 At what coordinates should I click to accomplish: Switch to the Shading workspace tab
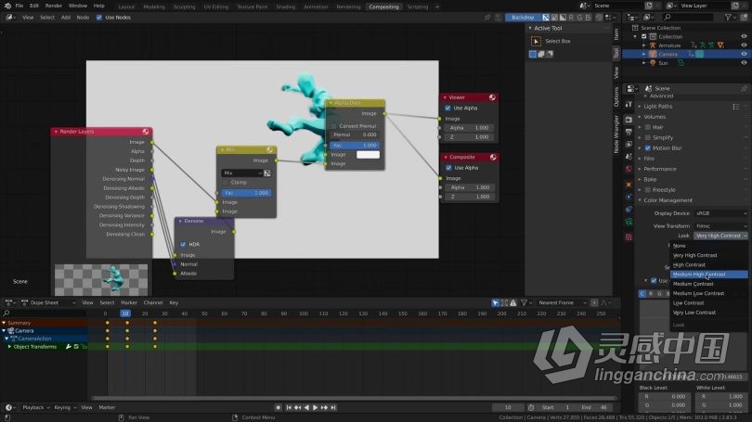pyautogui.click(x=286, y=6)
